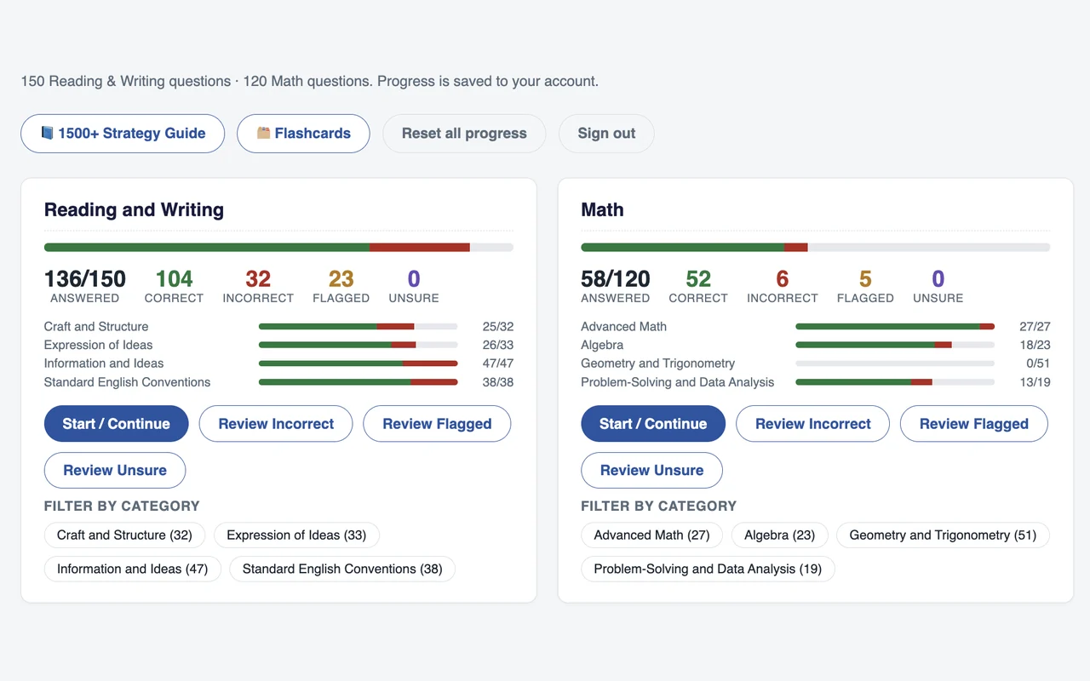
Task: Review Unsure in Math
Action: pyautogui.click(x=652, y=471)
